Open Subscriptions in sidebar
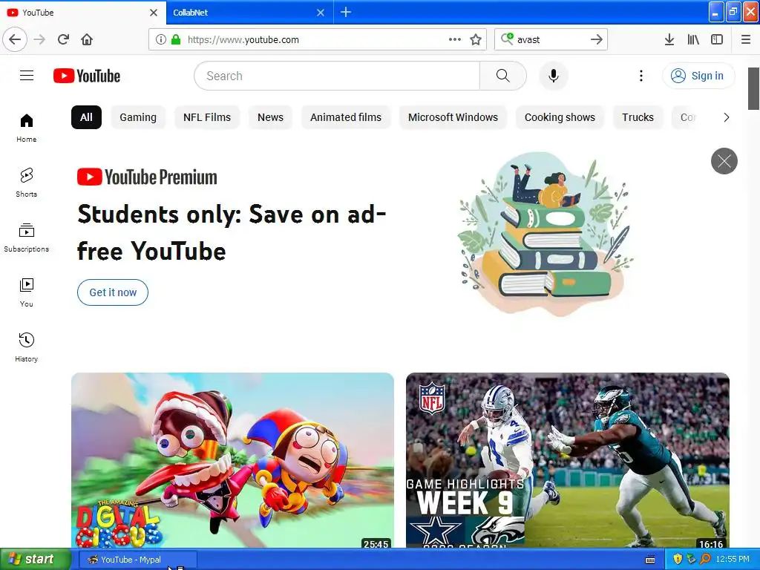 (27, 237)
